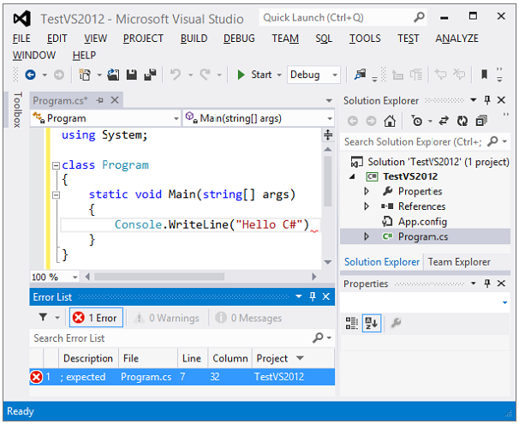Toggle Alphabetical sort in Properties panel
519x424 pixels.
(372, 323)
